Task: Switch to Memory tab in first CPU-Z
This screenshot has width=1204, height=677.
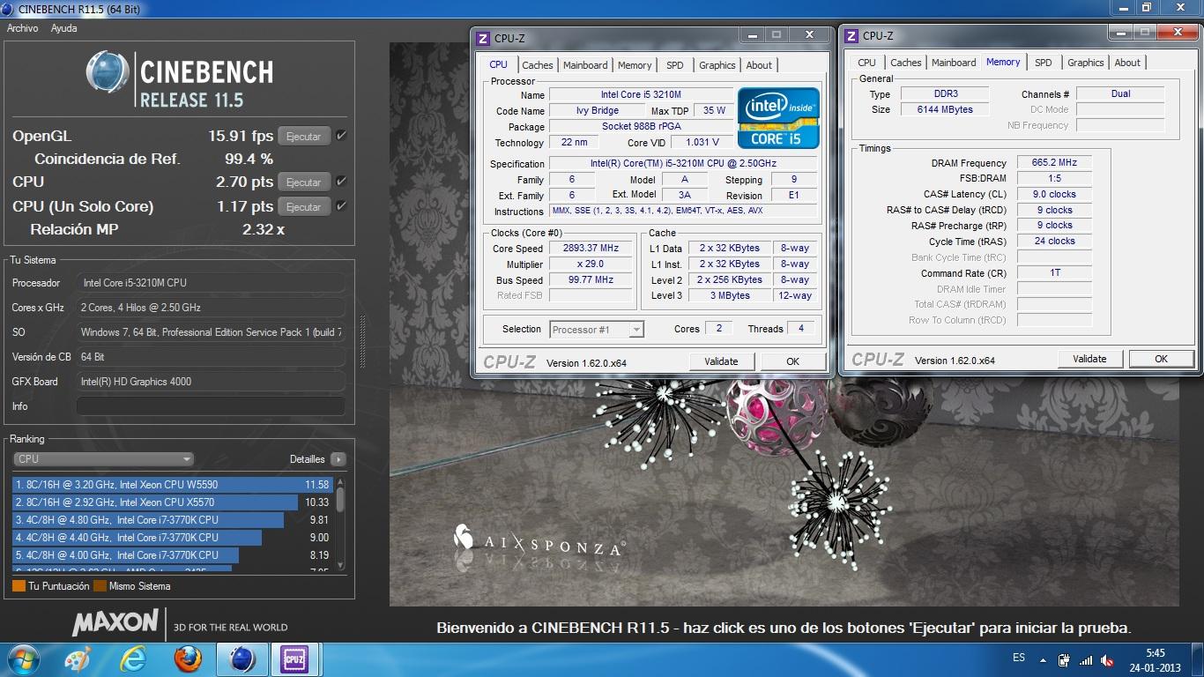Action: click(x=635, y=65)
